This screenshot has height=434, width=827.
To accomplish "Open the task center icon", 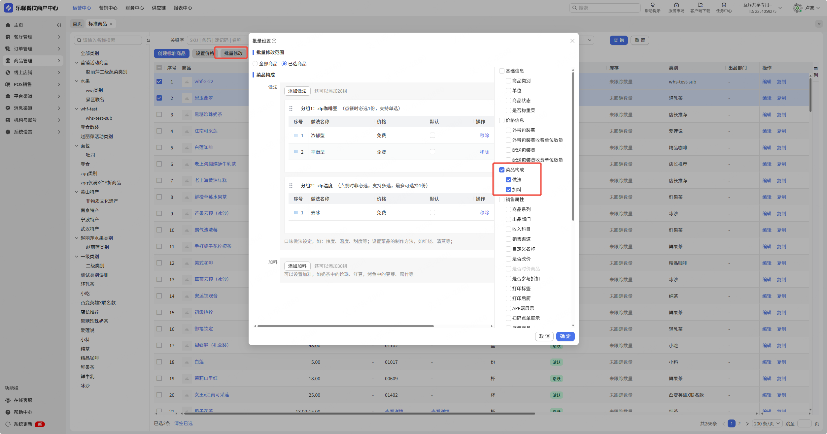I will pyautogui.click(x=724, y=5).
